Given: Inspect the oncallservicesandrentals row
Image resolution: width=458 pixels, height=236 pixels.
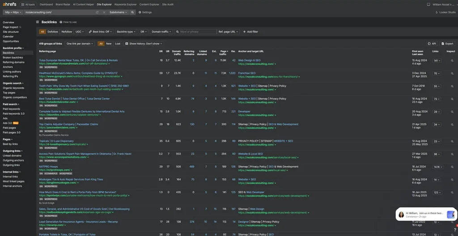Looking at the screenshot, I should click(x=452, y=61).
